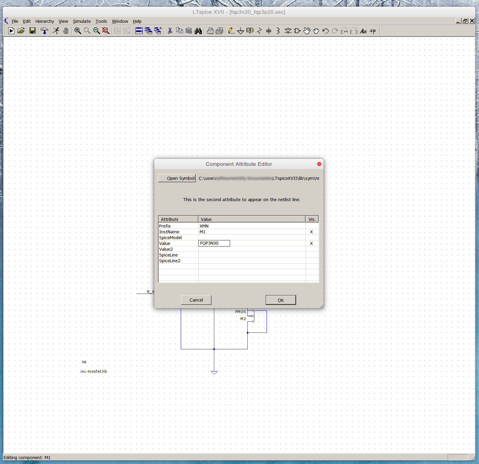Click the Halt simulation hand icon

pyautogui.click(x=65, y=31)
